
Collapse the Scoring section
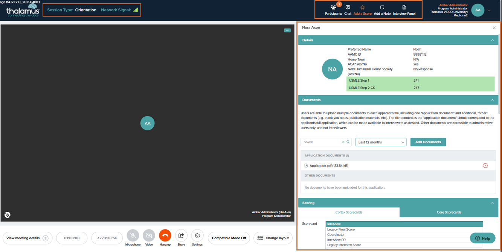point(492,203)
